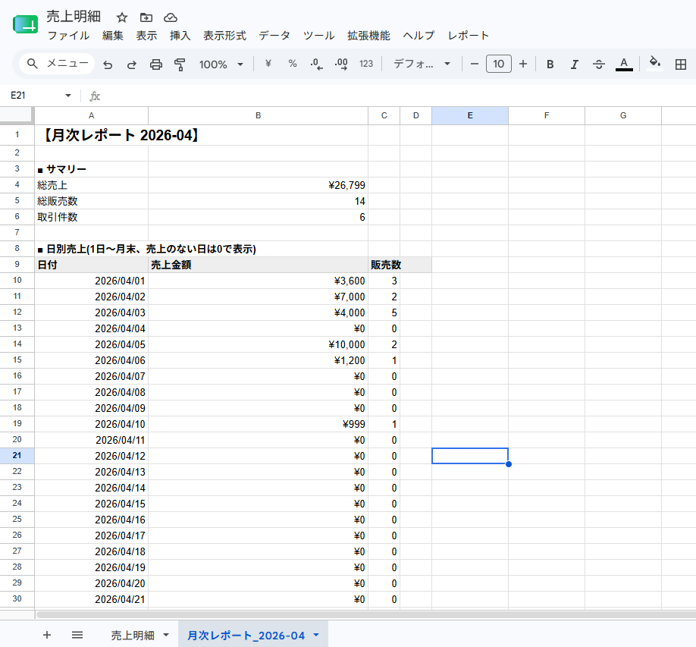Click the formula bar fx area
This screenshot has width=696, height=647.
pyautogui.click(x=95, y=96)
